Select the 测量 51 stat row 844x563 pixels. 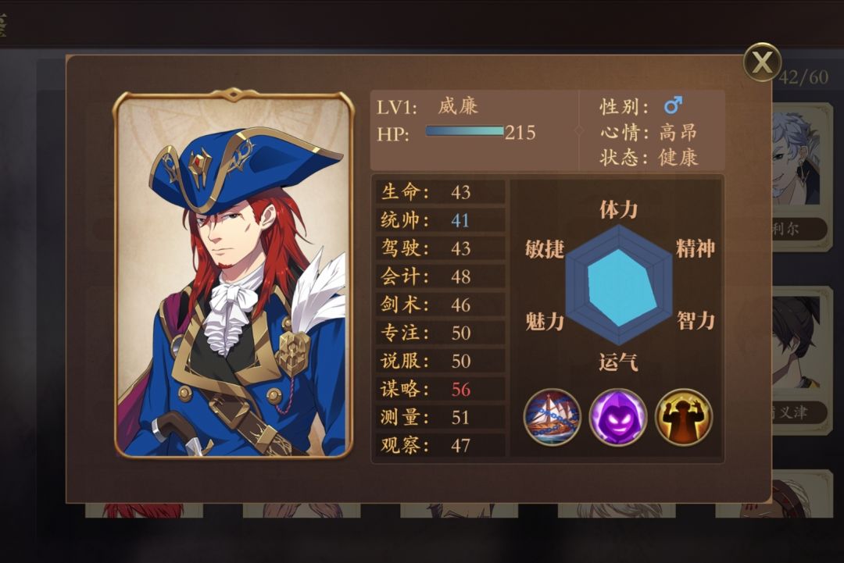pyautogui.click(x=440, y=417)
